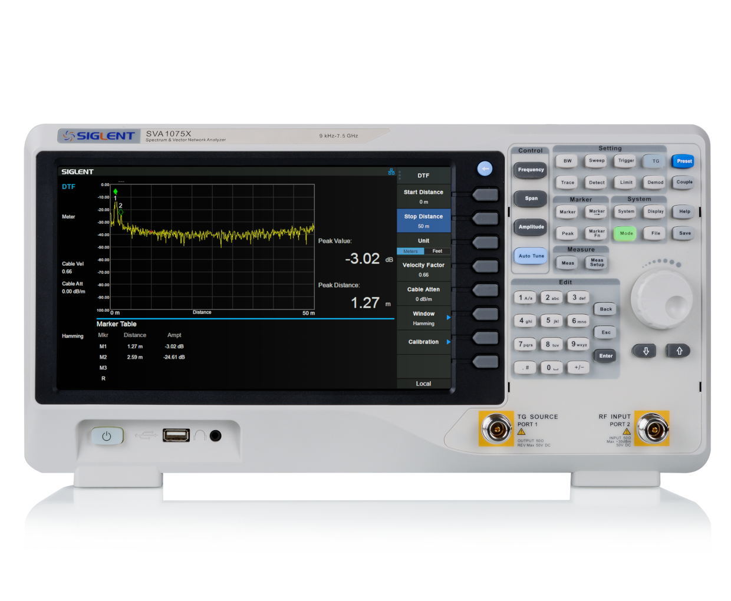
Task: Select the Stop Distance menu item
Action: tap(424, 221)
